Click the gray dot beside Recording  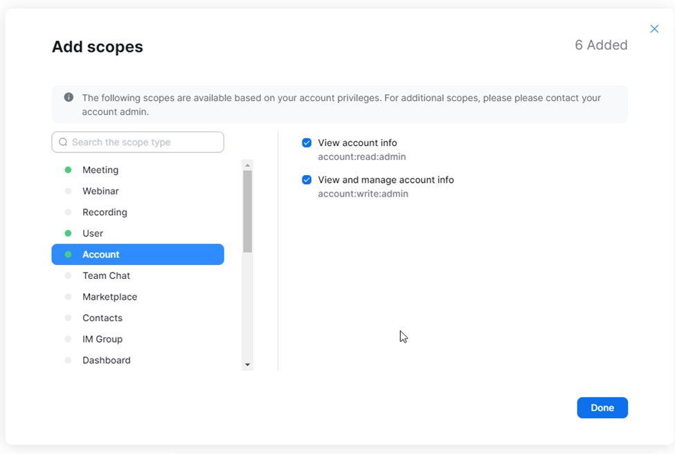[68, 212]
